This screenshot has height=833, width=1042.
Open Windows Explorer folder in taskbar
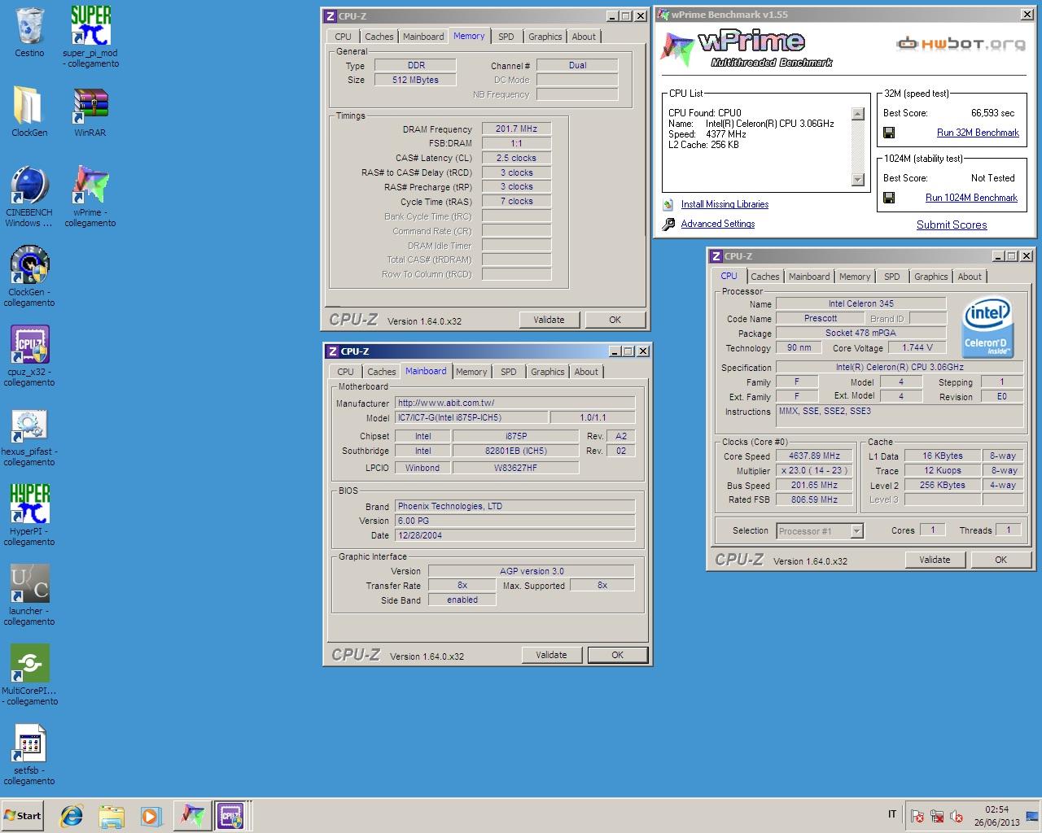point(112,816)
